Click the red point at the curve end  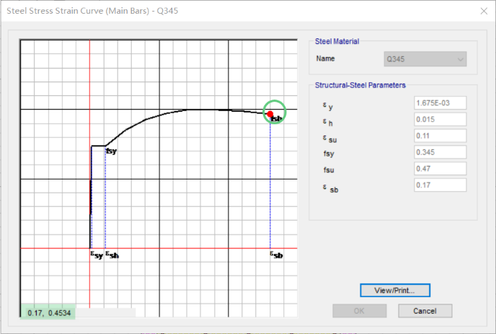point(270,114)
